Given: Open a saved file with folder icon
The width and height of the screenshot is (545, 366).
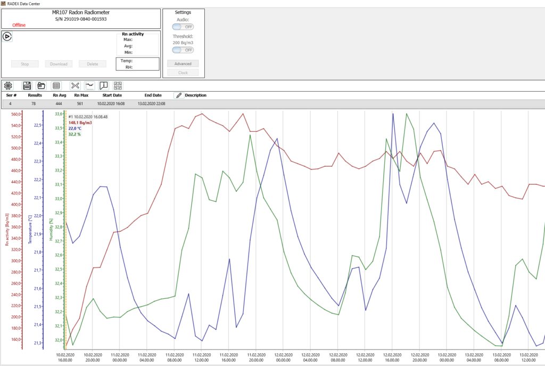Looking at the screenshot, I should (x=41, y=85).
